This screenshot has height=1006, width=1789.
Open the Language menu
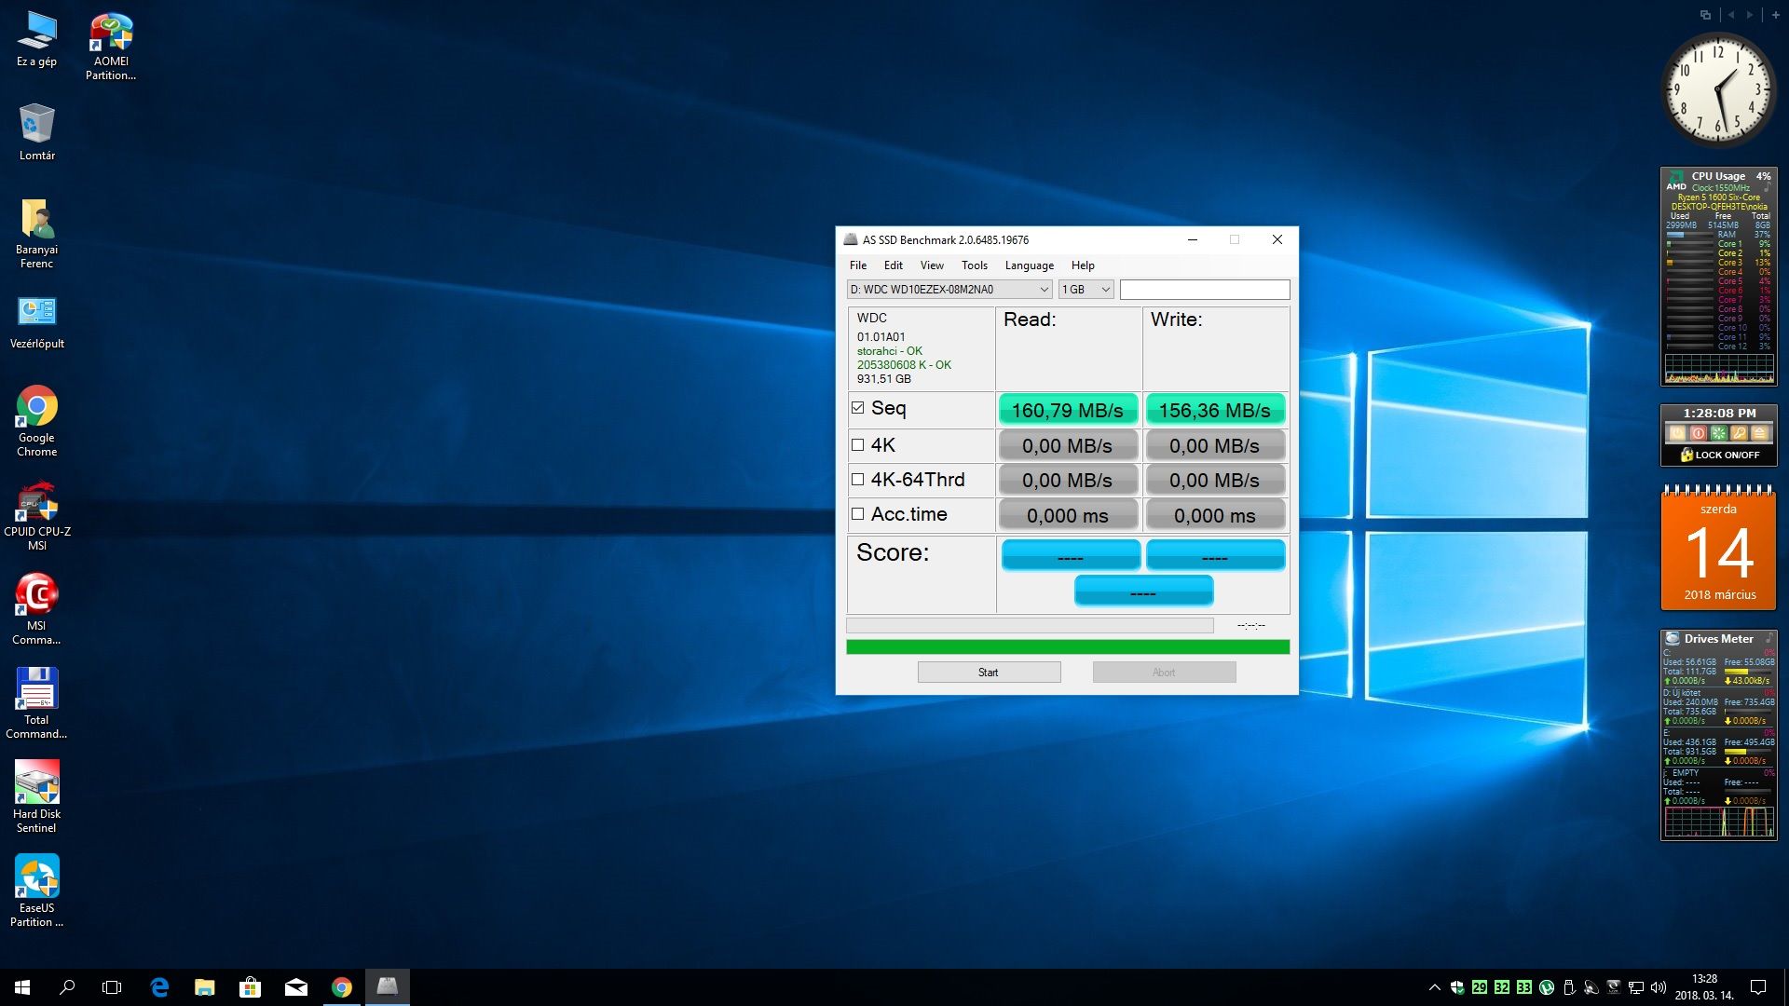coord(1029,265)
